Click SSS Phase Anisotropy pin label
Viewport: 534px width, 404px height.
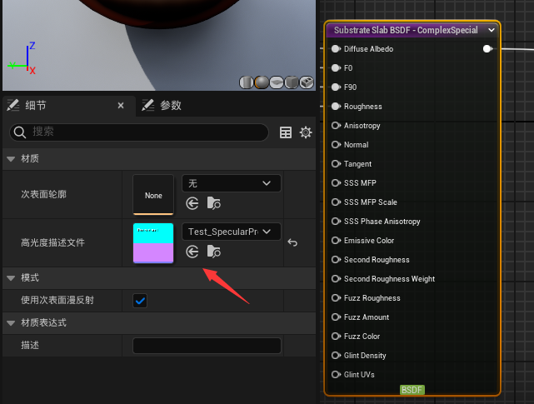tap(382, 222)
